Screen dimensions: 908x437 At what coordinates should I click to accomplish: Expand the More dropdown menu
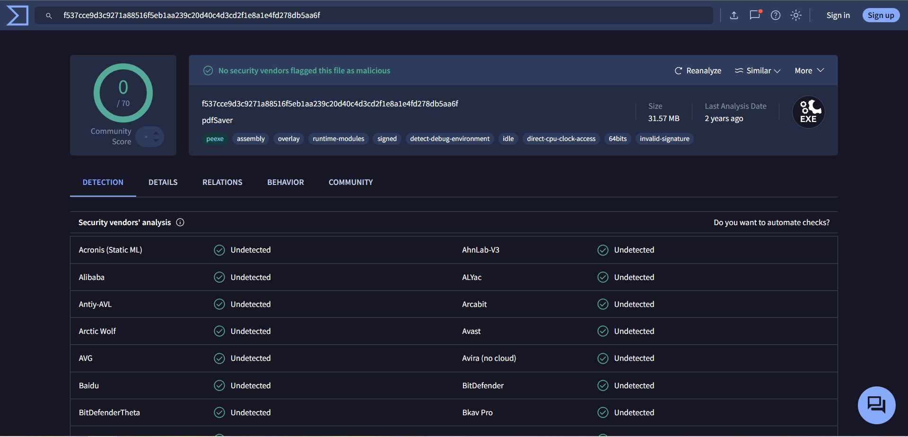[809, 70]
